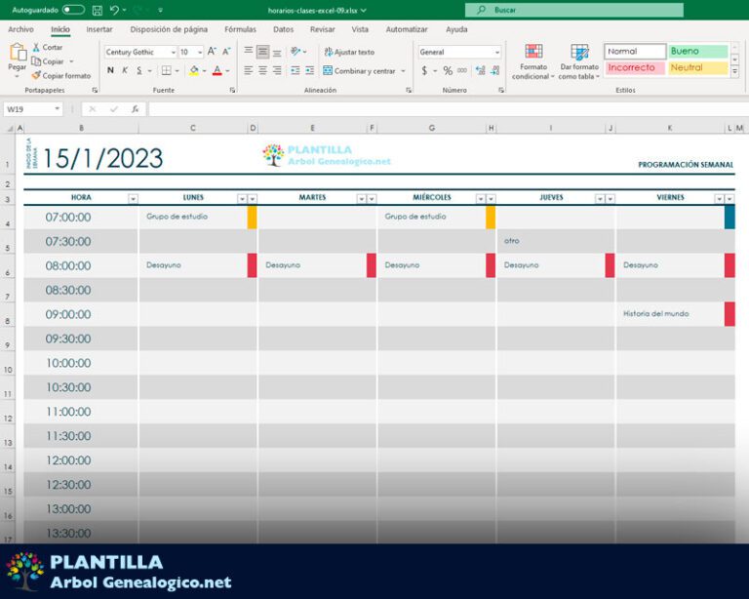Open the Archivo tab
The width and height of the screenshot is (749, 599).
[21, 29]
